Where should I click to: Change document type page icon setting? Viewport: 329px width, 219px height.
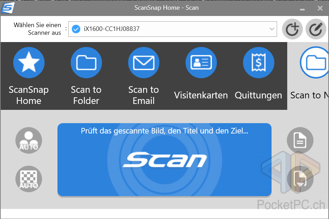tap(300, 140)
